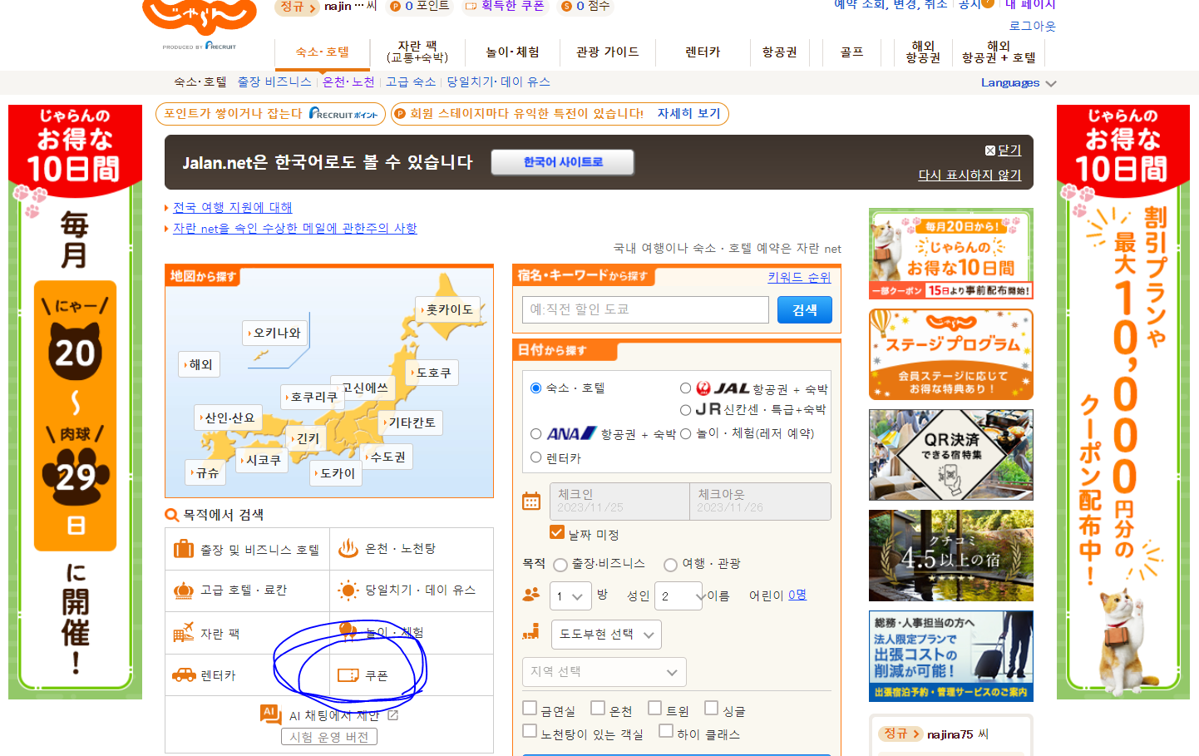The image size is (1199, 756).
Task: Open the クチコミ 4.5以上の宿 banner
Action: point(951,556)
